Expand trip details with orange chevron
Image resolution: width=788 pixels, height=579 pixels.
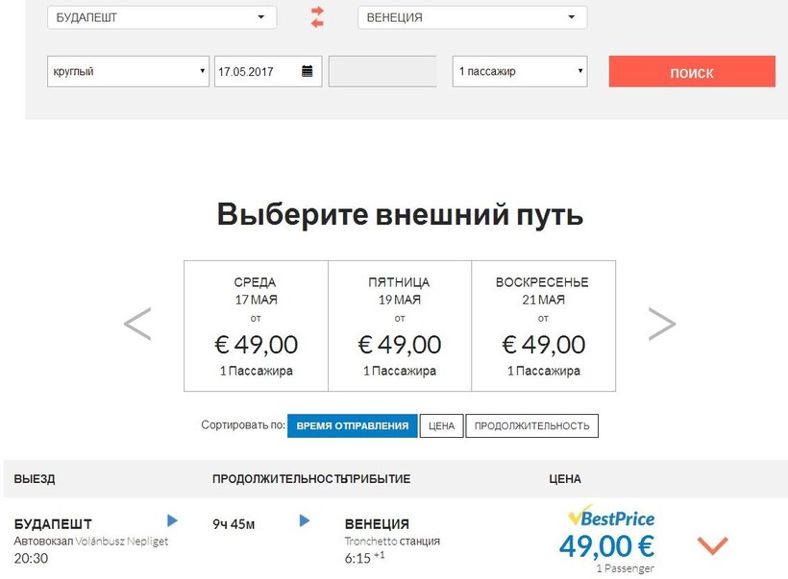(x=712, y=545)
